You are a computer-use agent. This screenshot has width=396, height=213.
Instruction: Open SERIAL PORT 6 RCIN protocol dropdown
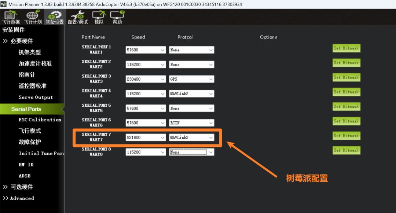[191, 123]
